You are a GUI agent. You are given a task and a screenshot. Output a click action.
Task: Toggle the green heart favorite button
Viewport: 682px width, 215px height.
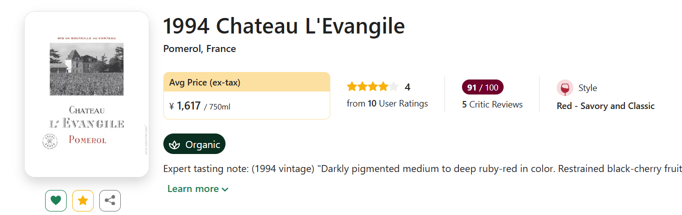[56, 201]
